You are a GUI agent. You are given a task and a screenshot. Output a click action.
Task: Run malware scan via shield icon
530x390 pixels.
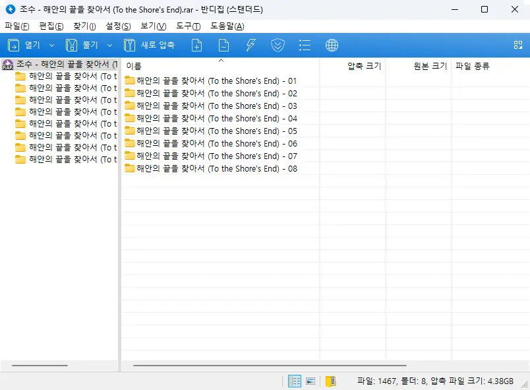(278, 45)
